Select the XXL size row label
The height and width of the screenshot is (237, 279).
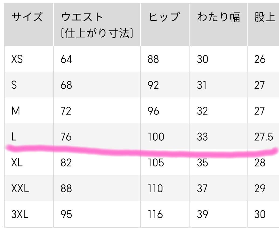click(20, 189)
